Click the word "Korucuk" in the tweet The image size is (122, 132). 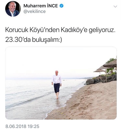pyautogui.click(x=17, y=30)
